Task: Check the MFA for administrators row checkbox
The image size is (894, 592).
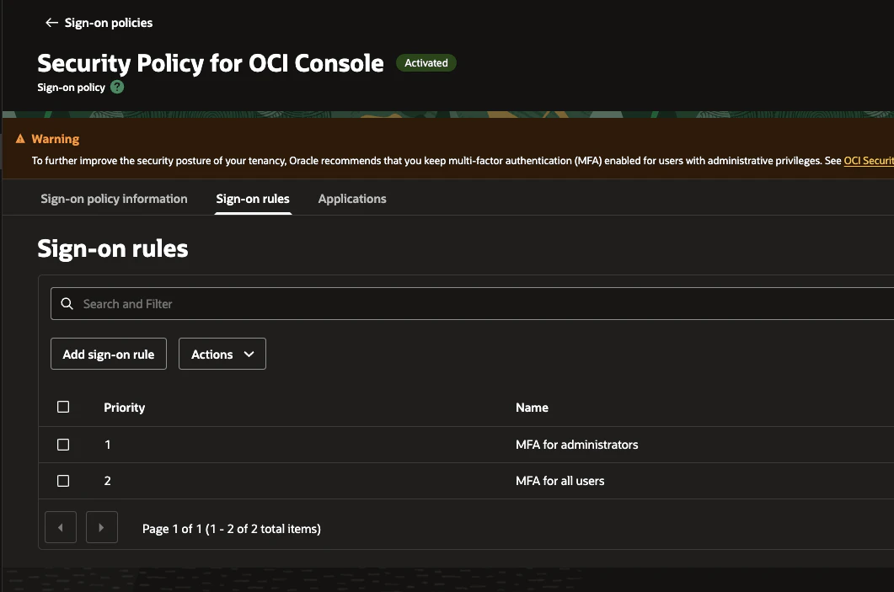Action: pos(63,445)
